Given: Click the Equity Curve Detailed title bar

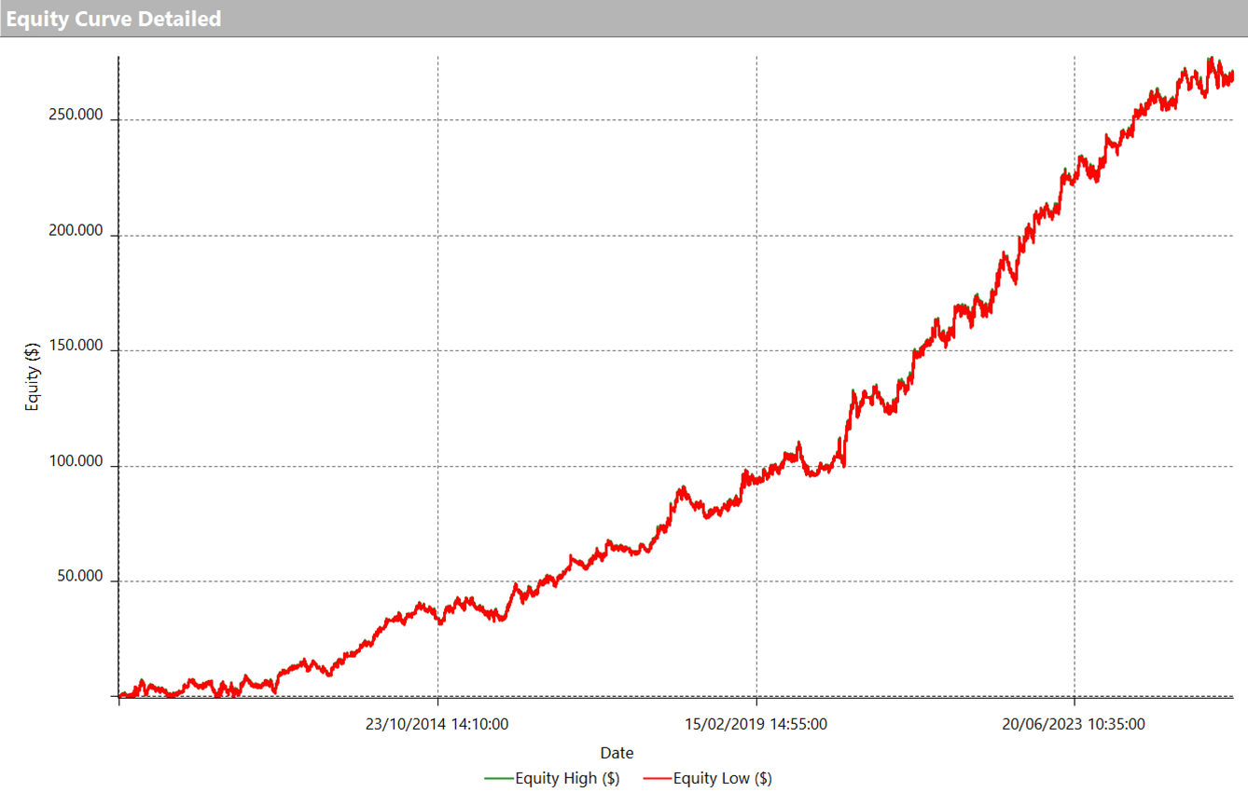Looking at the screenshot, I should (114, 19).
